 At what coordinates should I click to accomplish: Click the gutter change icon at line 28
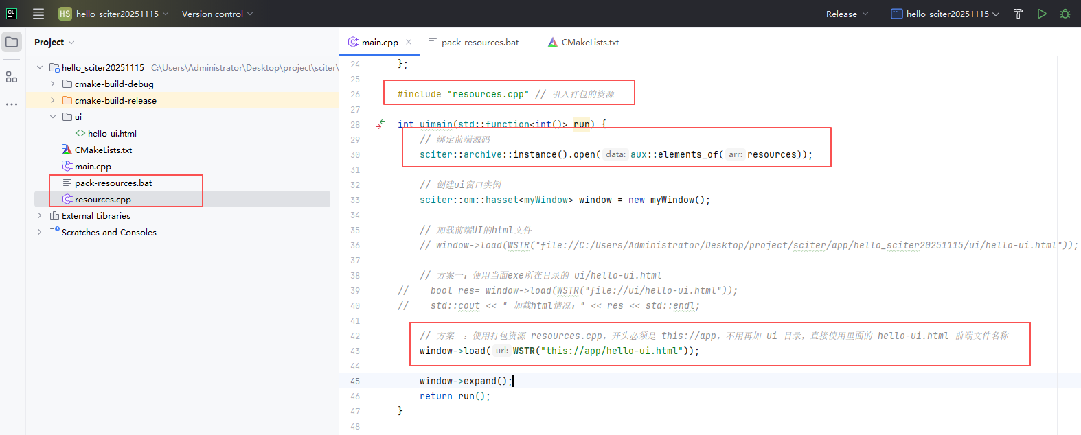380,124
